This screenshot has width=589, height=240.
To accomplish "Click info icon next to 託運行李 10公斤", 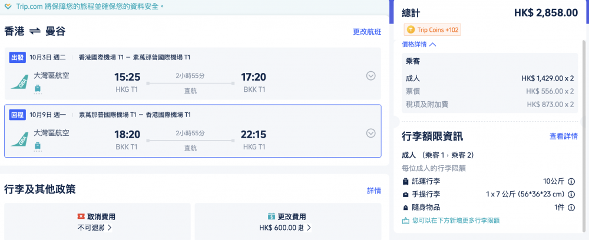I will 571,182.
